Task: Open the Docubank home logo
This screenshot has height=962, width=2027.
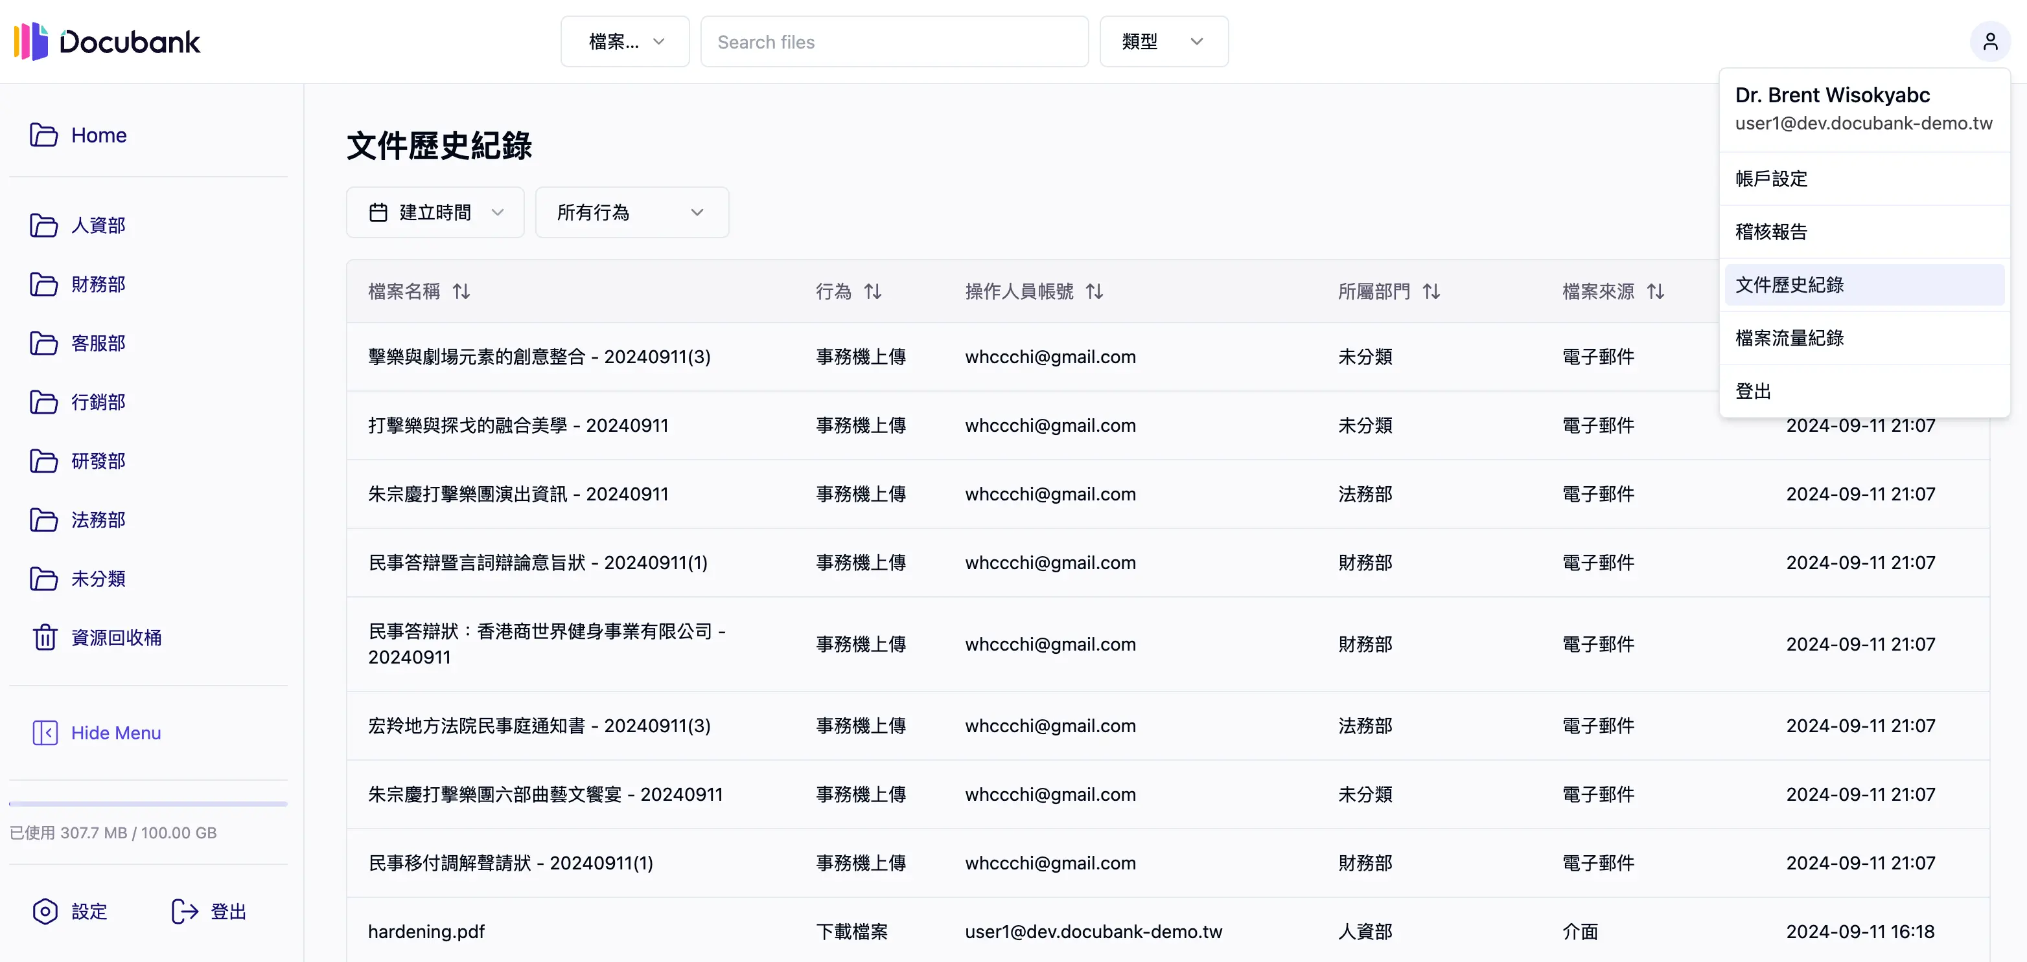Action: [106, 41]
